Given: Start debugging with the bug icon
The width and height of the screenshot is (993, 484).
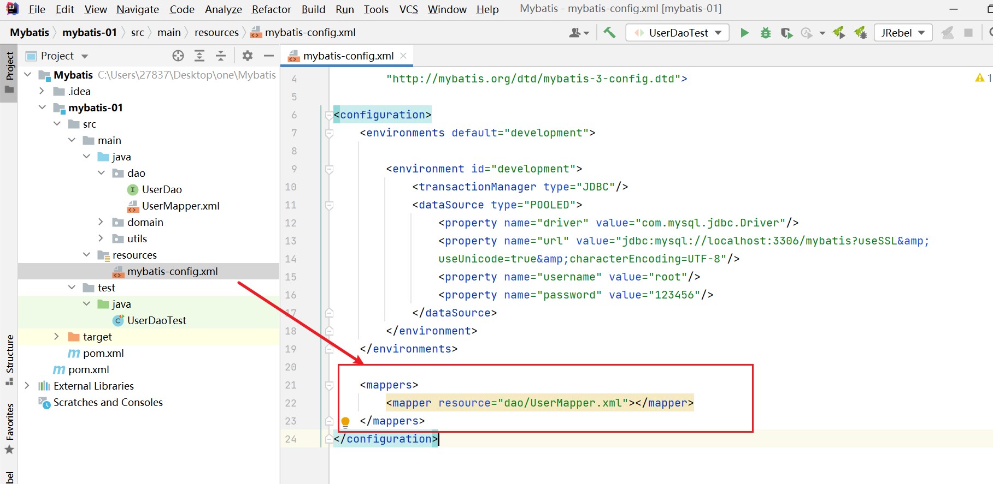Looking at the screenshot, I should point(766,33).
